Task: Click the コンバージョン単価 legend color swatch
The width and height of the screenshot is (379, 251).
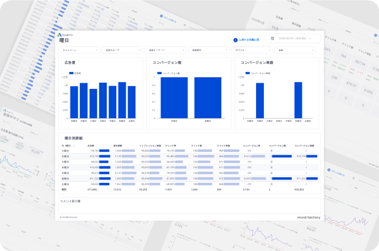Action: coord(248,73)
